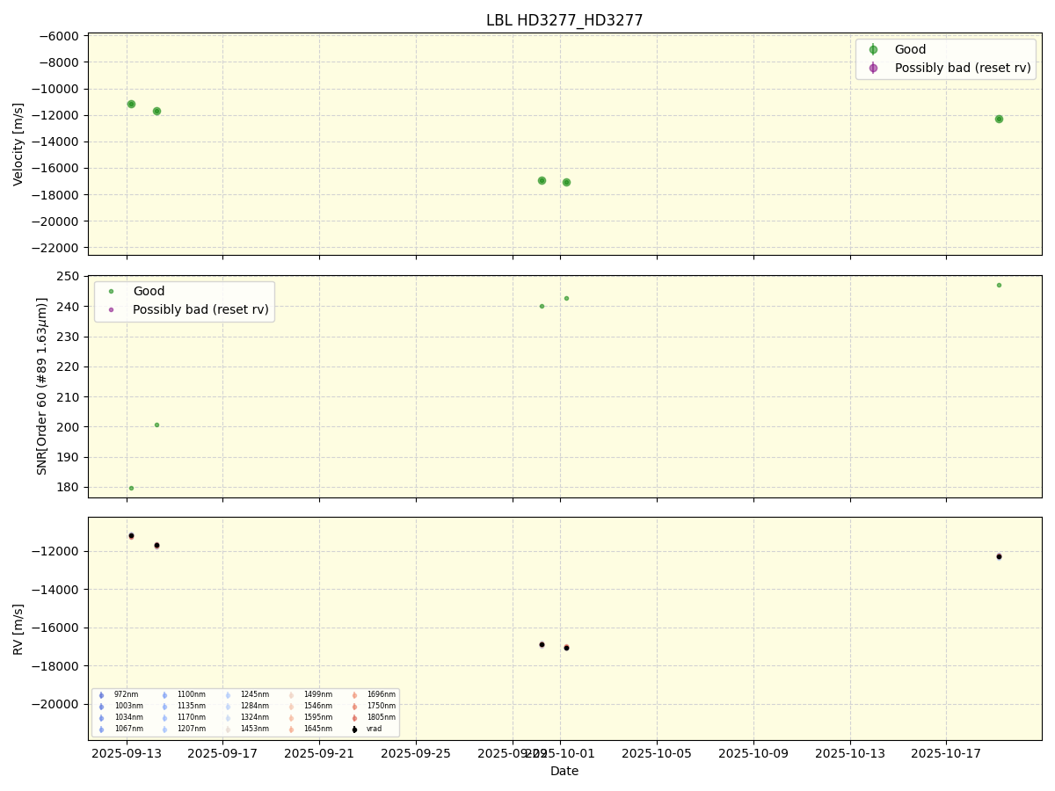Click the 1805nm legend marker
The height and width of the screenshot is (791, 1055).
354,718
